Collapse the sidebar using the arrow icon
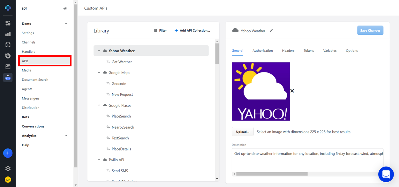This screenshot has height=187, width=399. (x=65, y=9)
